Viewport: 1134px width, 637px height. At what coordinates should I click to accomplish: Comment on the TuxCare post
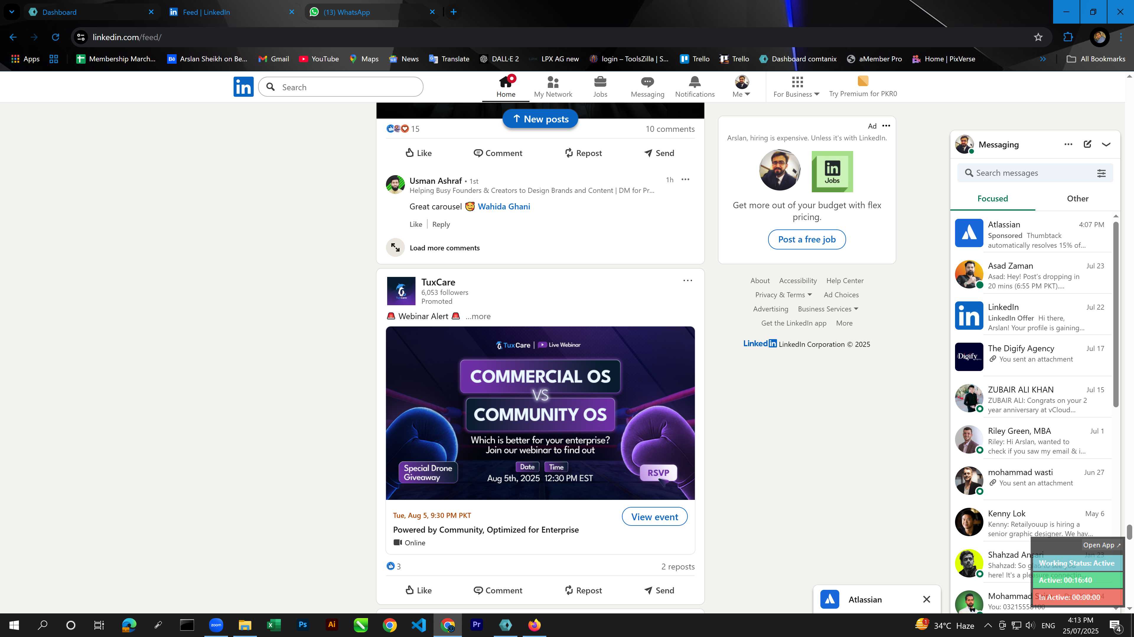point(497,590)
